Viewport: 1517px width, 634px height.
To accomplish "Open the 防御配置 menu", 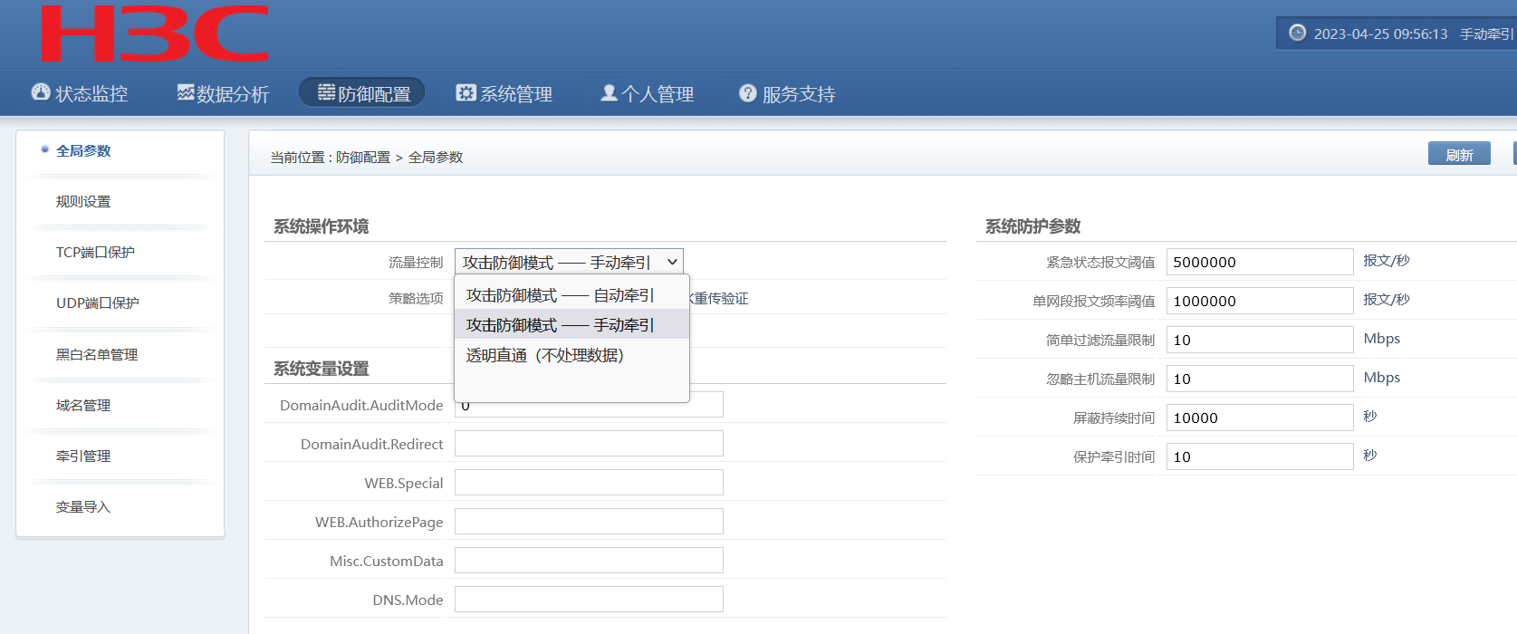I will [x=362, y=92].
